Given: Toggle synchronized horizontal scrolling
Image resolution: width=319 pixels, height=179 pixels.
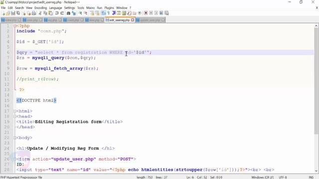Looking at the screenshot, I should click(97, 13).
